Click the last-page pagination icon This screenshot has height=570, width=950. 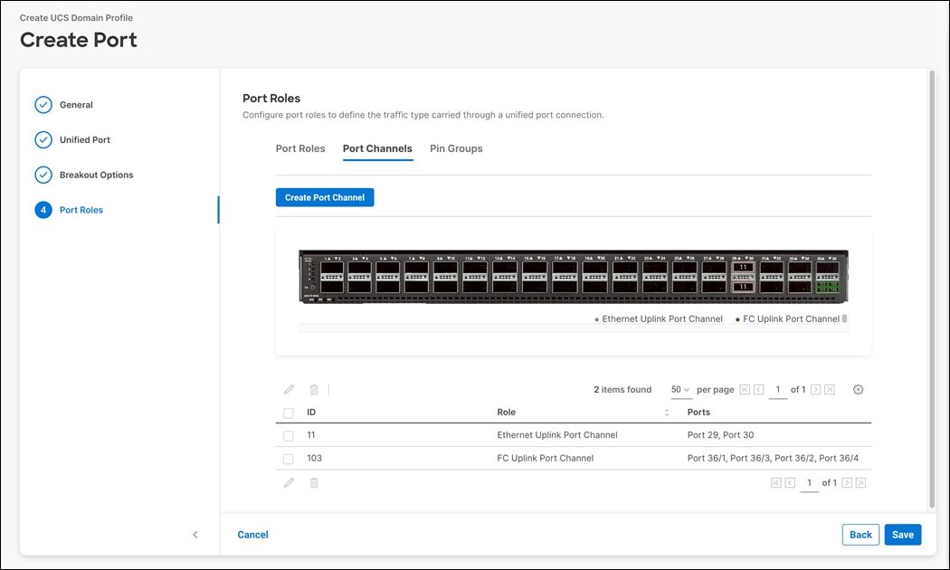tap(831, 389)
